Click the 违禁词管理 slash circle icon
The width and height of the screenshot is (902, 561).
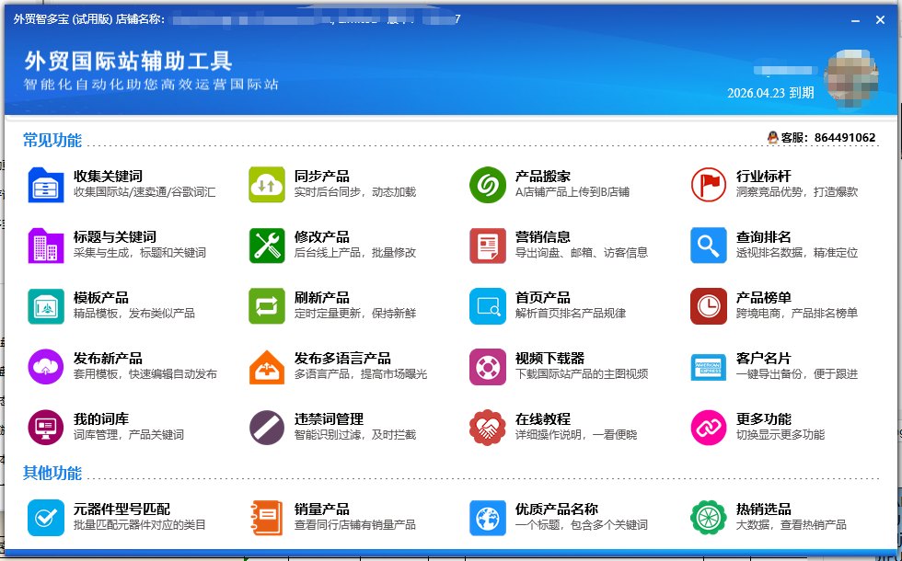[x=267, y=428]
